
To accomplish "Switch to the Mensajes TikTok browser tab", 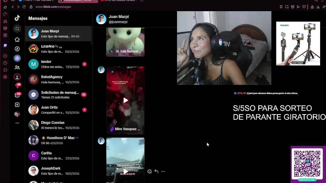I will [78, 1].
